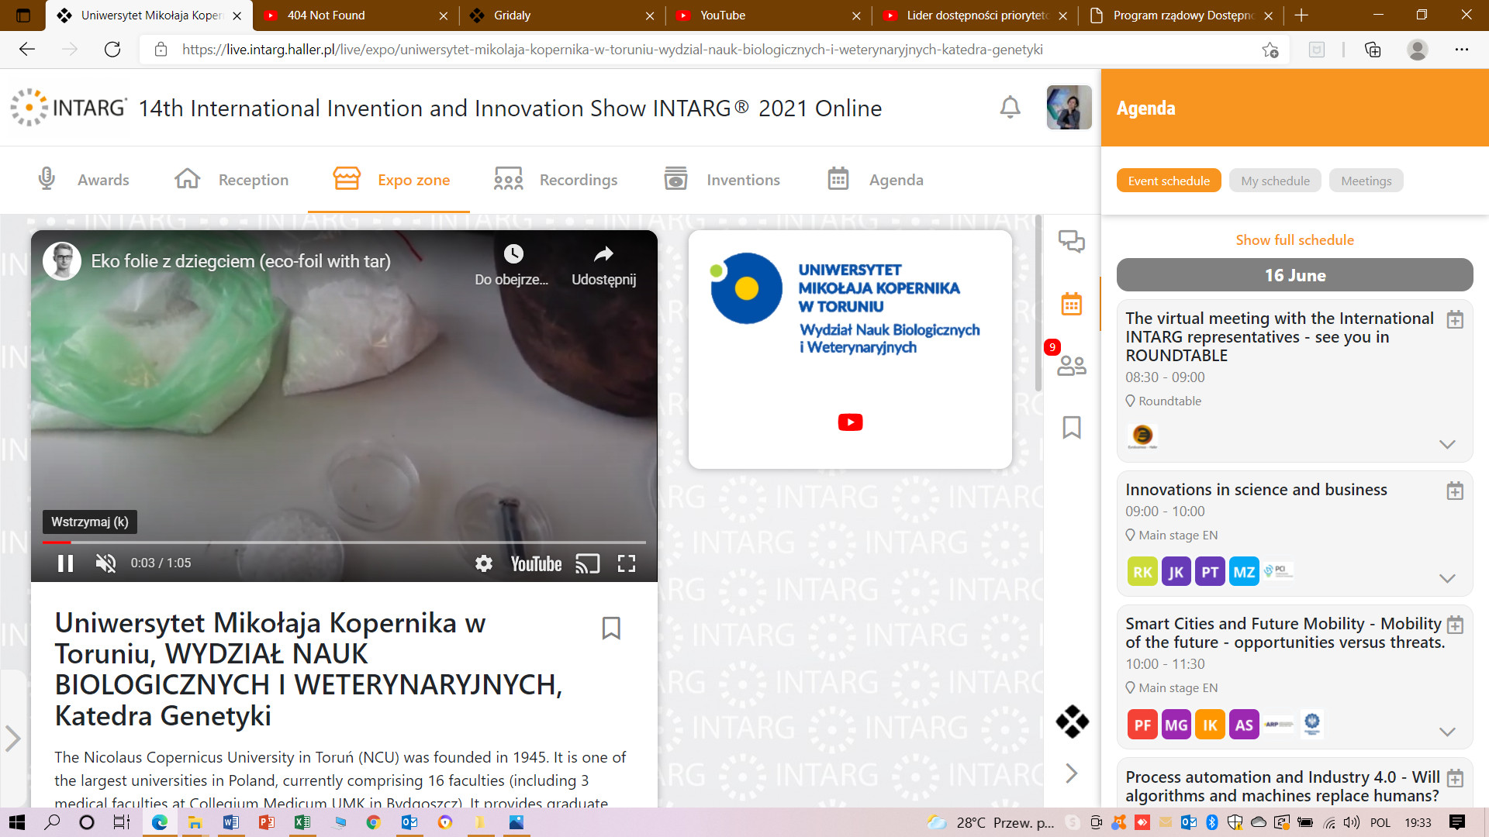Select the 16 June date bar

click(1294, 275)
